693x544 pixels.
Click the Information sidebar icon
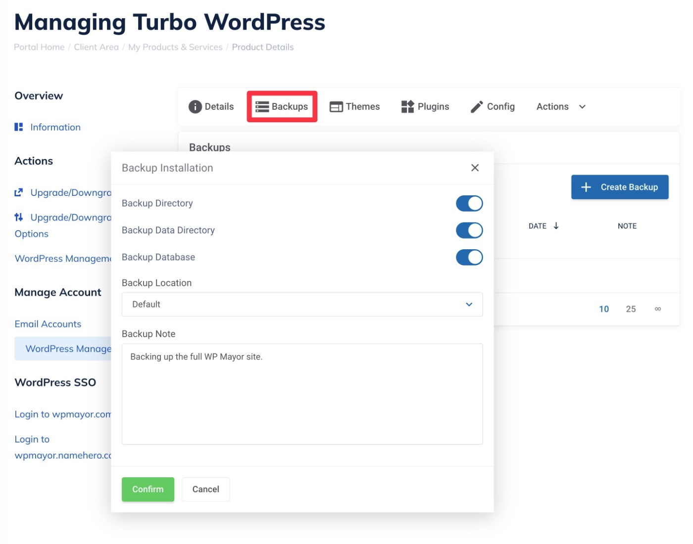(x=19, y=127)
